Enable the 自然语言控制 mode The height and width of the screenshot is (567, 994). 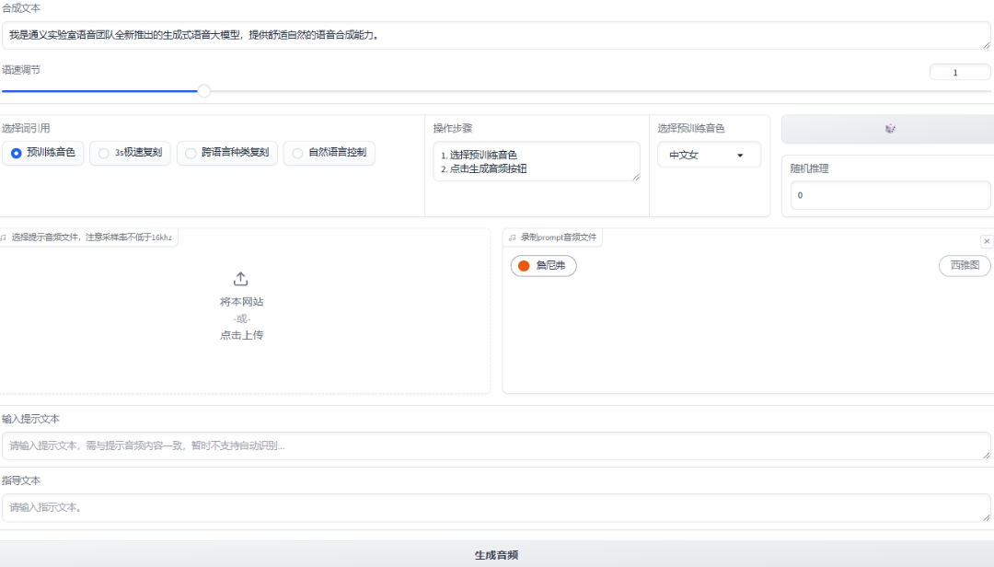pos(297,153)
